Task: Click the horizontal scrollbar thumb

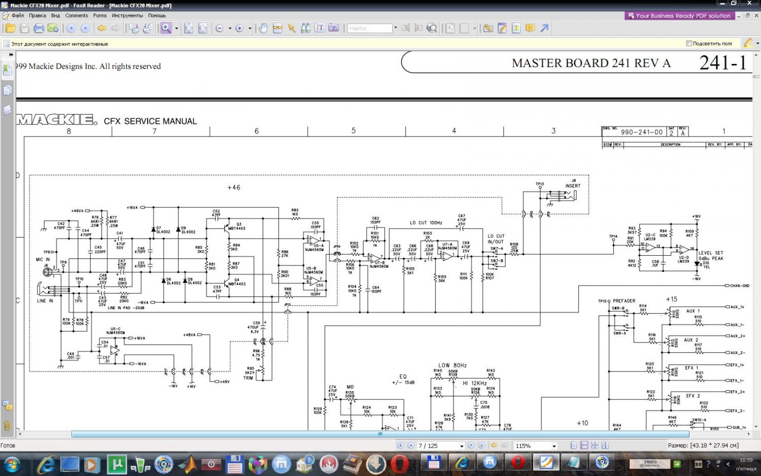Action: (380, 434)
